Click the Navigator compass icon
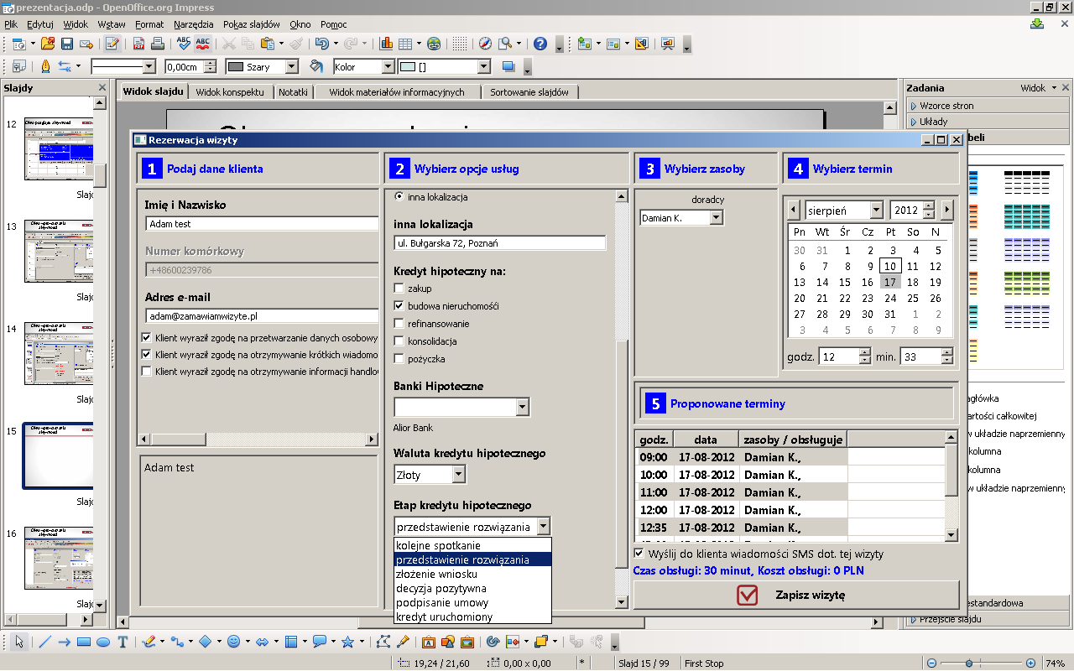The width and height of the screenshot is (1074, 671). tap(485, 44)
